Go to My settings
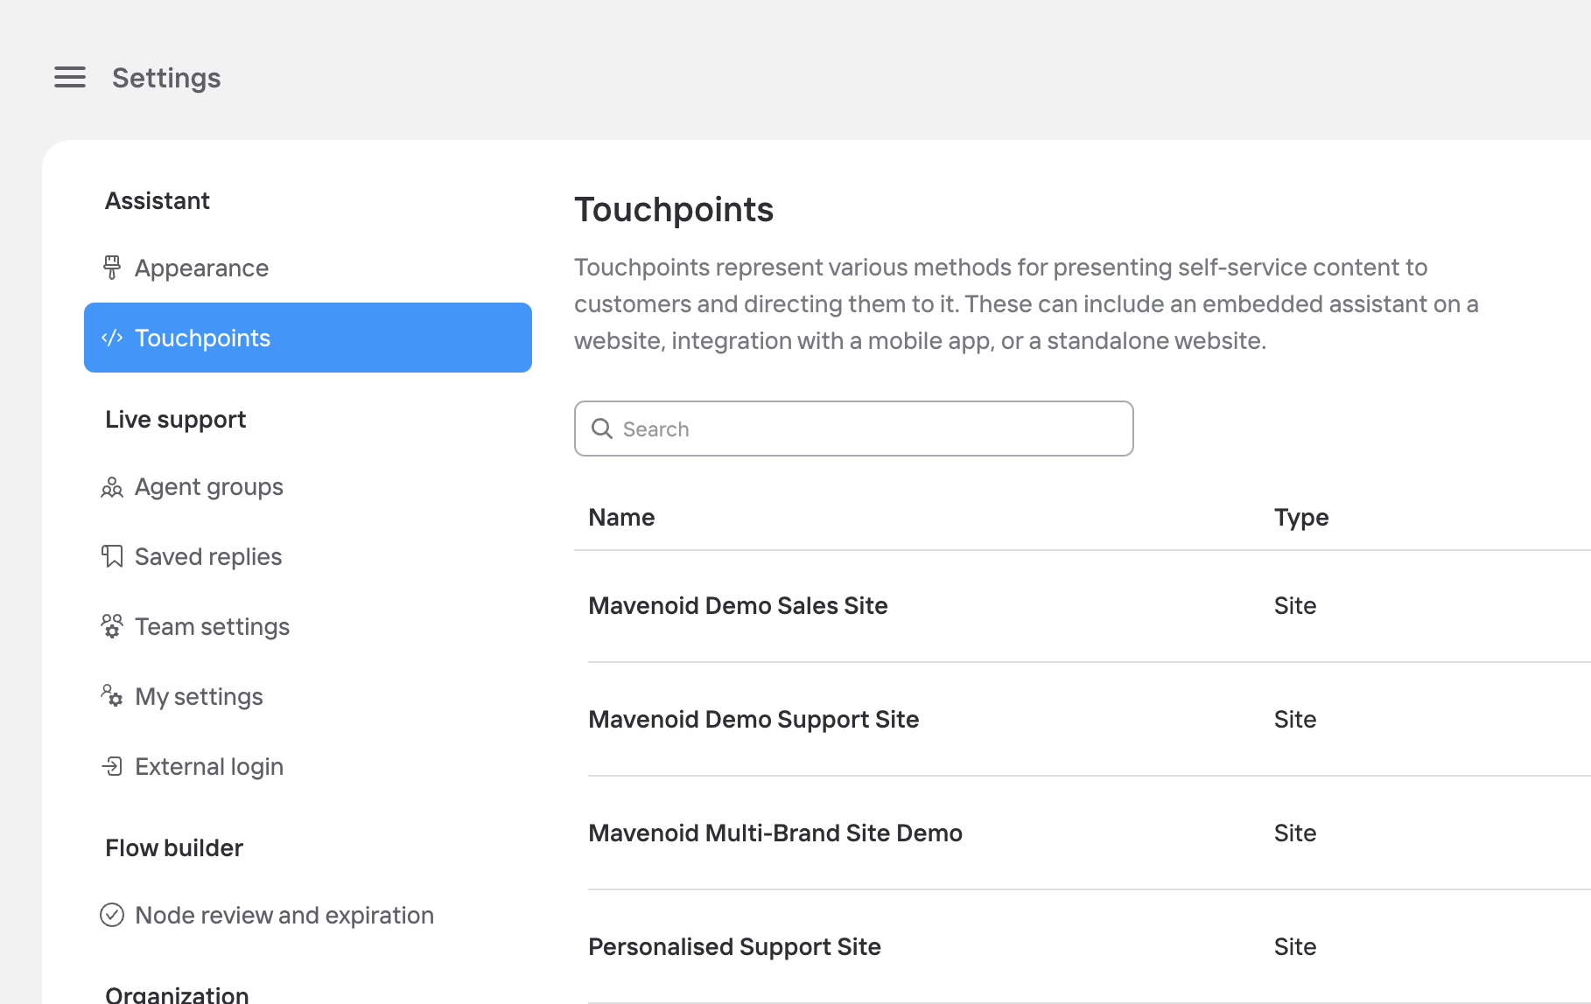The width and height of the screenshot is (1591, 1004). coord(308,696)
